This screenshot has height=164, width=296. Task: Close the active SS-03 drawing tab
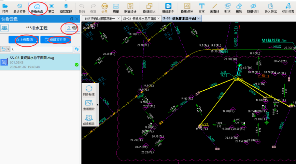click(x=199, y=18)
